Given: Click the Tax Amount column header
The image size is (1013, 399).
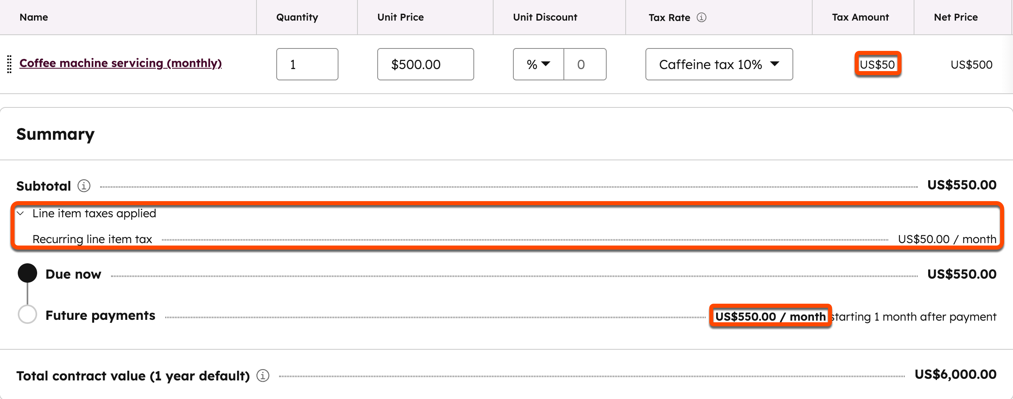Looking at the screenshot, I should [x=860, y=17].
